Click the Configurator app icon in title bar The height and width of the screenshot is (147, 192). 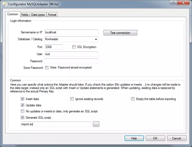tap(4, 4)
